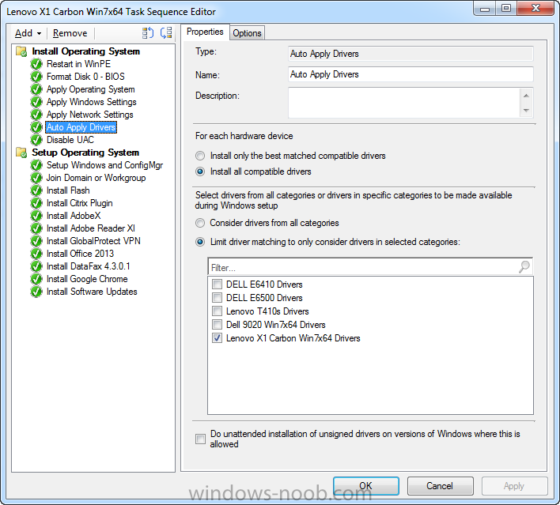Click the check icon beside Install Citrix Plugin

point(36,203)
